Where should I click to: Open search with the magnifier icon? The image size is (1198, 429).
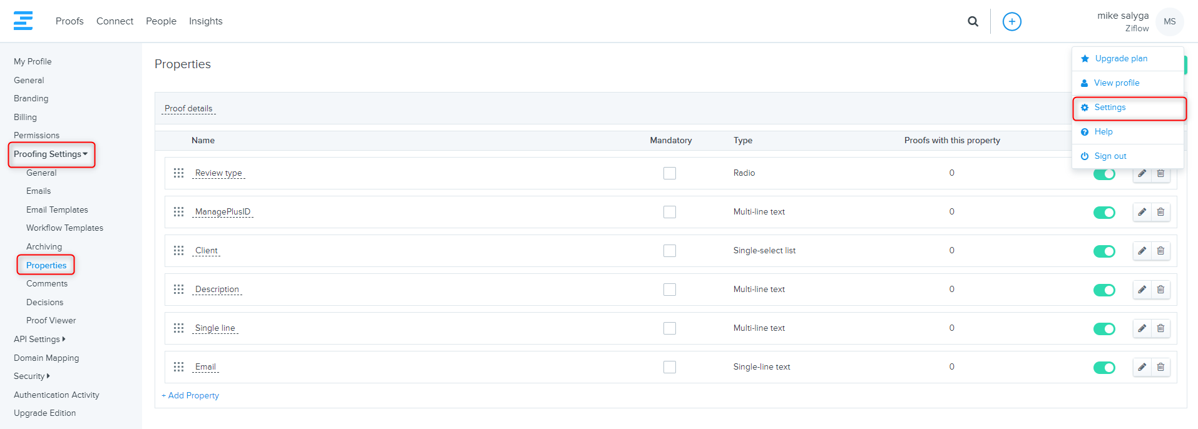[x=973, y=21]
